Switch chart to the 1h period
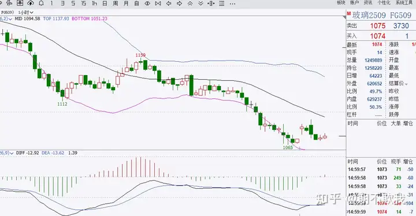416x216 pixels. [x=94, y=3]
